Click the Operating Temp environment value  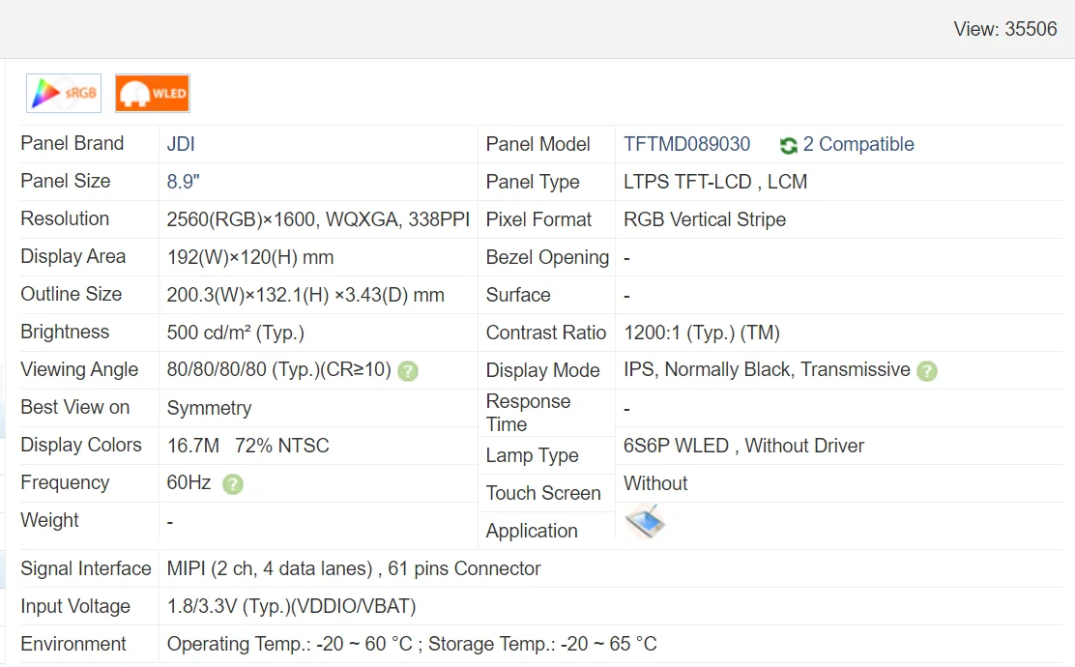tap(412, 644)
